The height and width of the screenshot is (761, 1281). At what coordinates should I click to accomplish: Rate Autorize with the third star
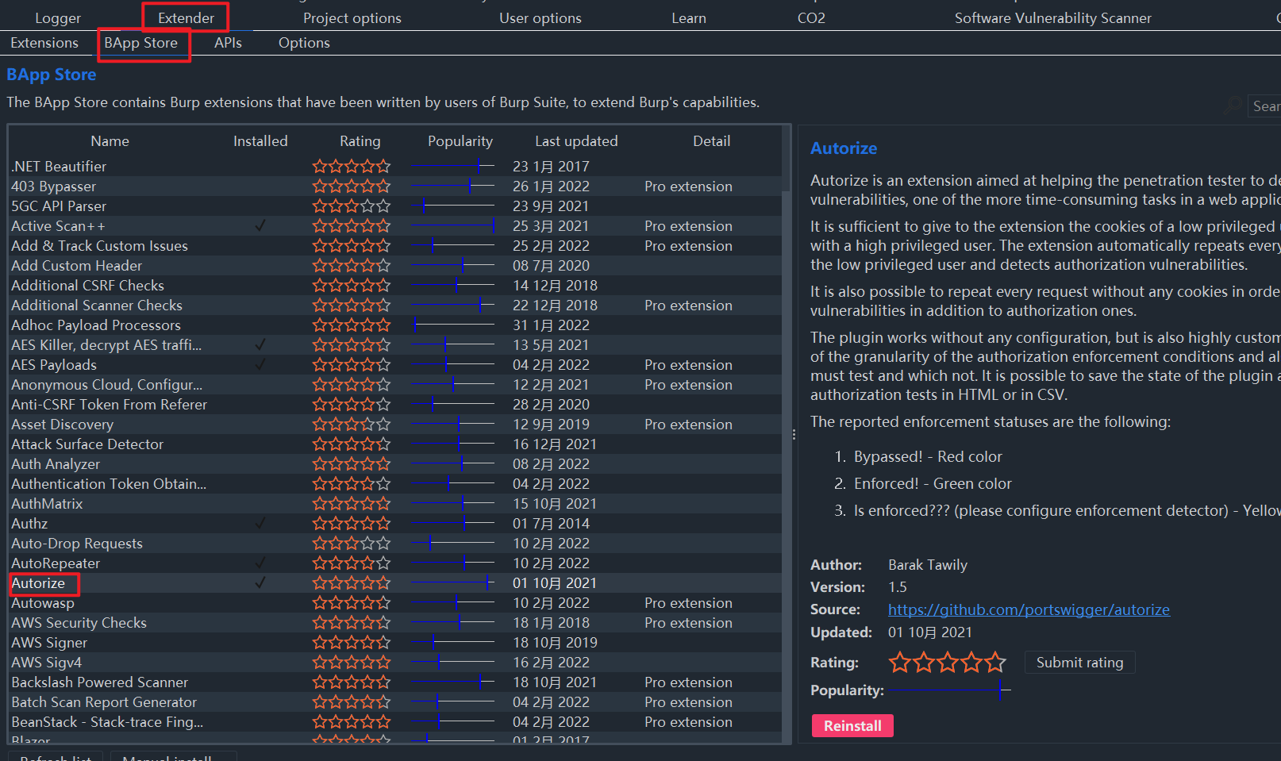click(948, 662)
